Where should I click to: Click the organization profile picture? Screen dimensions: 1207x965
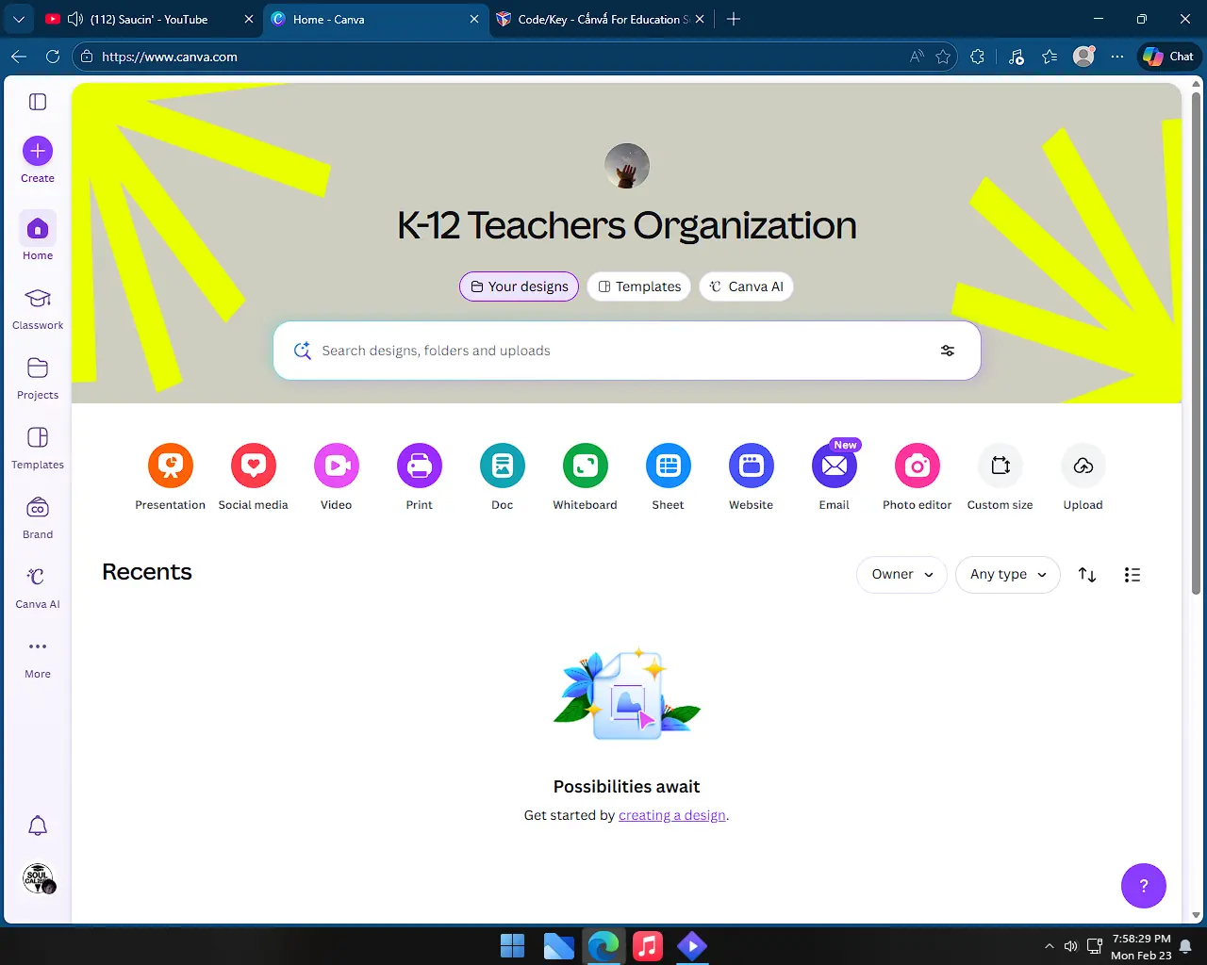(627, 166)
